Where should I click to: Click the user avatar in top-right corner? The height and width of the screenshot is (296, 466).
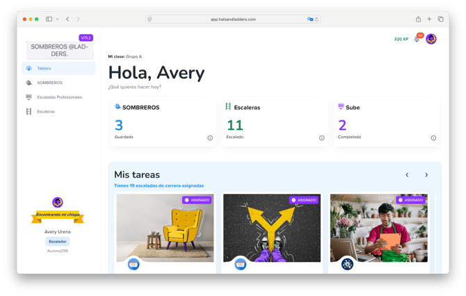point(431,39)
